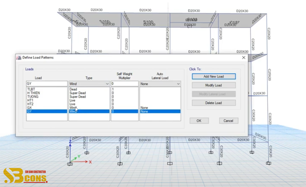Click the Modify Load button
Image resolution: width=306 pixels, height=187 pixels.
click(214, 85)
